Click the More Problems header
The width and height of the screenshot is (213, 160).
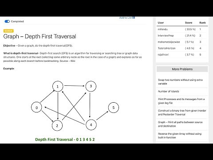[x=182, y=69]
